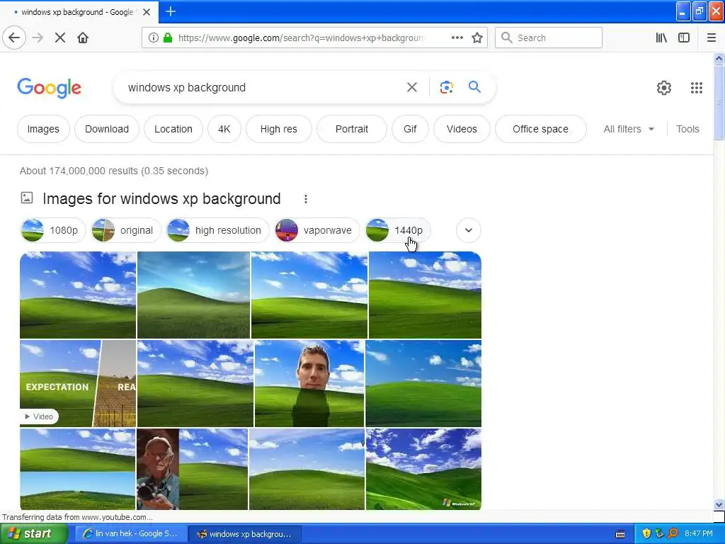Image resolution: width=725 pixels, height=544 pixels.
Task: Select the High res filter chip
Action: [x=279, y=129]
